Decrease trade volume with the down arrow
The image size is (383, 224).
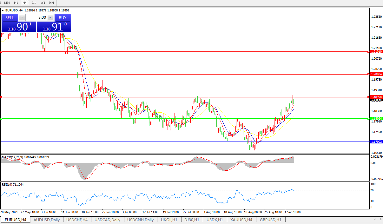[22, 17]
